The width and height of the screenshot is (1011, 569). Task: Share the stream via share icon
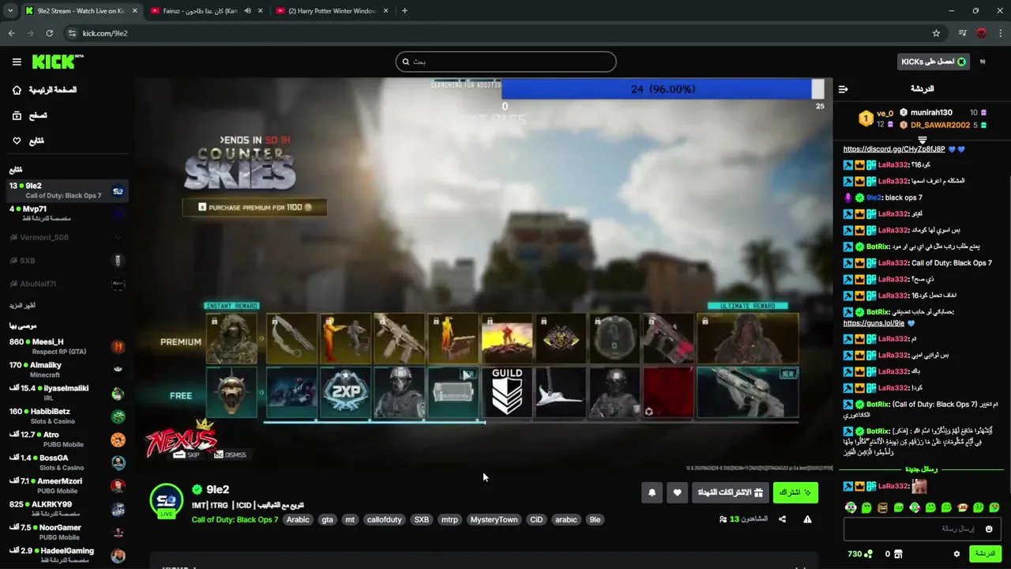[x=782, y=519]
